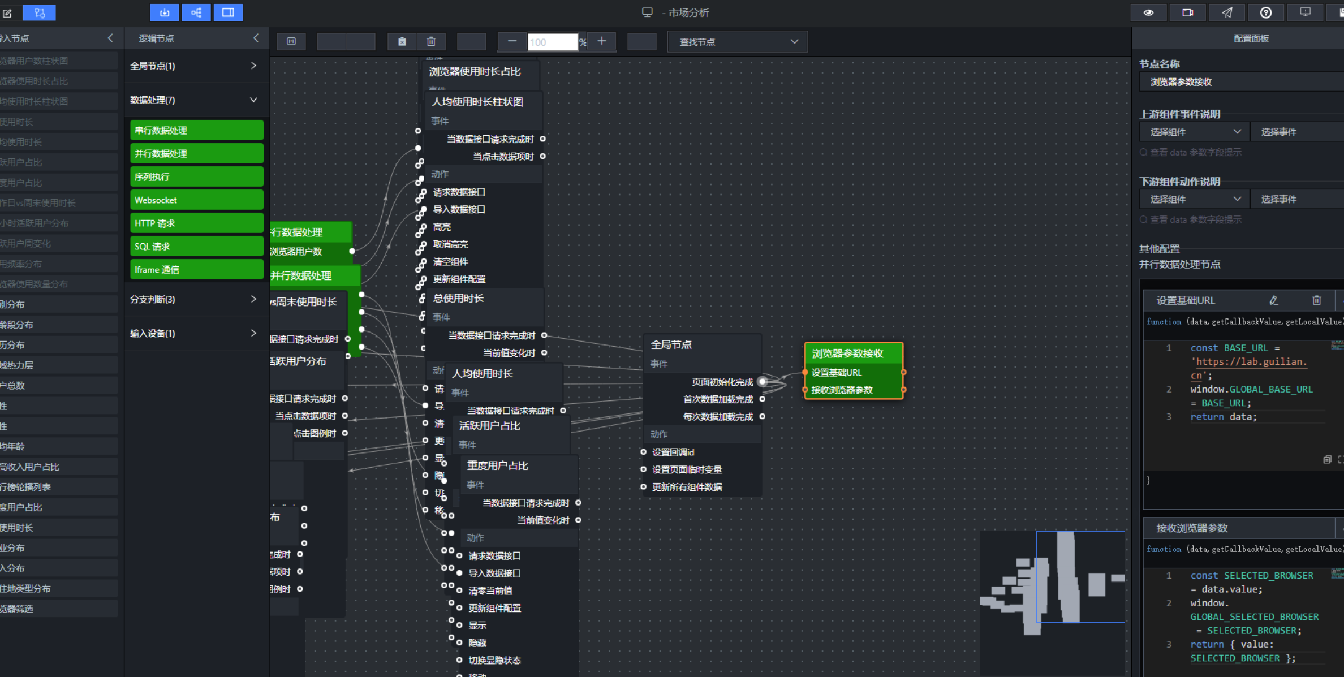Select 高收入用户占比 item in left list
Viewport: 1344px width, 677px height.
(59, 467)
